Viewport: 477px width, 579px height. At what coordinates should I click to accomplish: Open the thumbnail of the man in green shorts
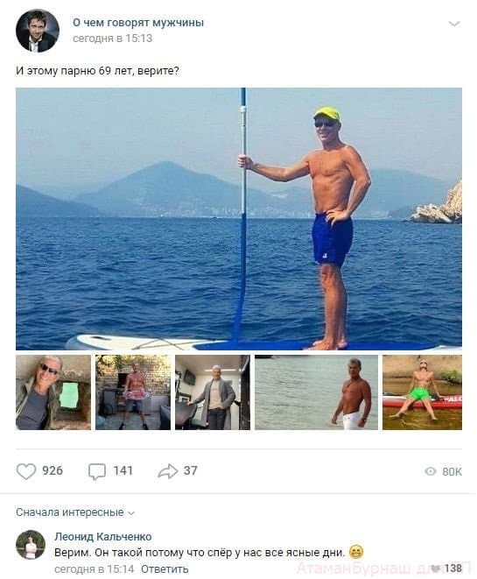[422, 392]
